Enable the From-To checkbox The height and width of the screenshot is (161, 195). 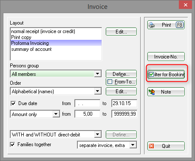(110, 82)
